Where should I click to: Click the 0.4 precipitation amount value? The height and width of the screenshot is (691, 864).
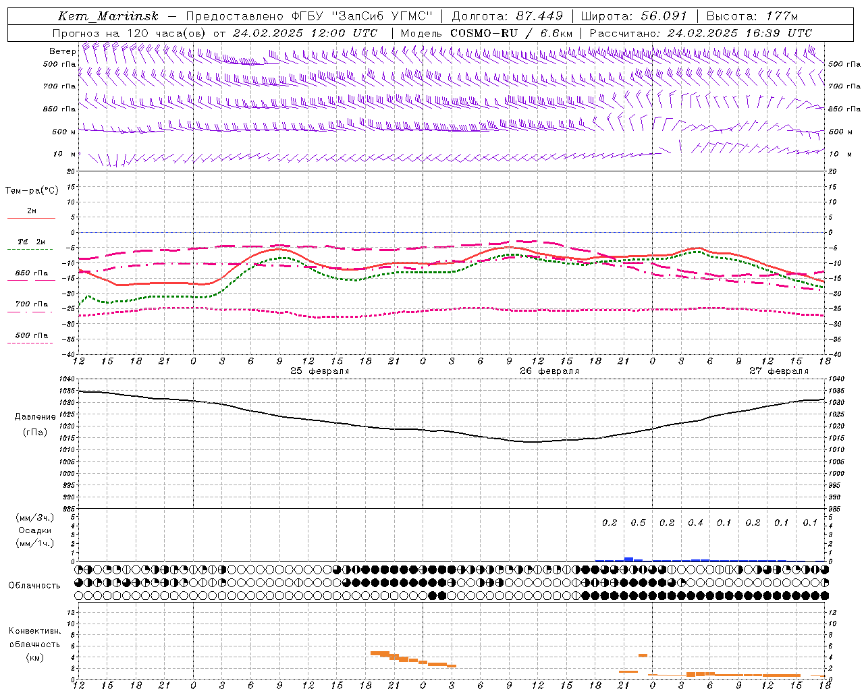695,523
